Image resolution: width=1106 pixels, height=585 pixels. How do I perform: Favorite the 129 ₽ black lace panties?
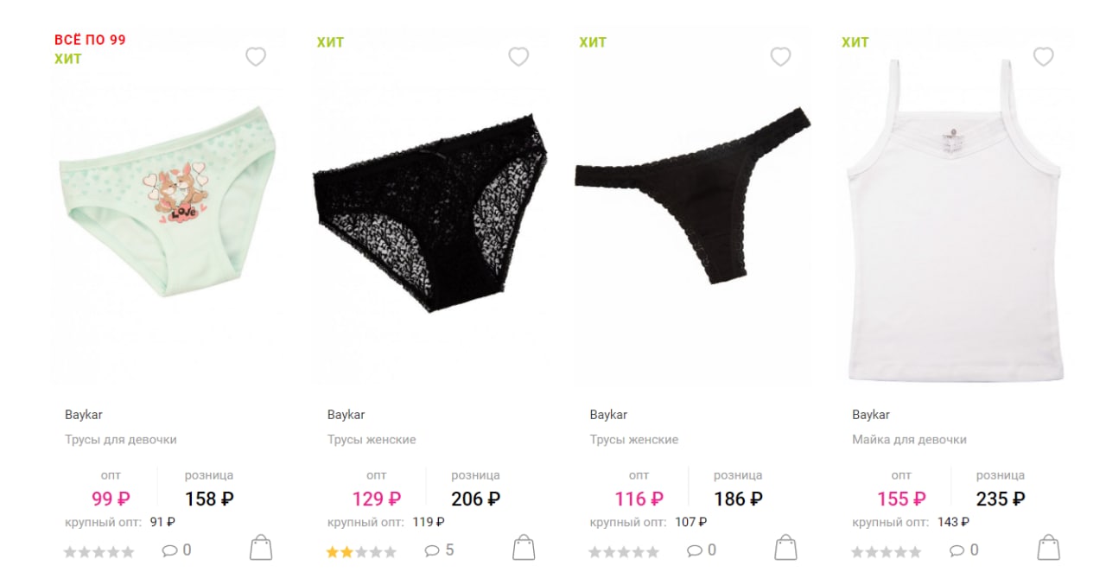tap(518, 57)
